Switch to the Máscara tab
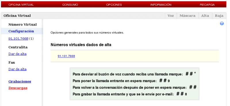Viewport: 230px width, 106px height. [x=188, y=16]
